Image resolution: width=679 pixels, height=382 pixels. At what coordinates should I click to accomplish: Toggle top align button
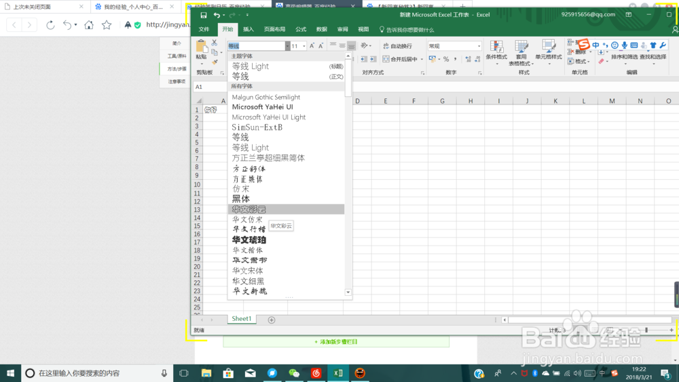[x=333, y=45]
